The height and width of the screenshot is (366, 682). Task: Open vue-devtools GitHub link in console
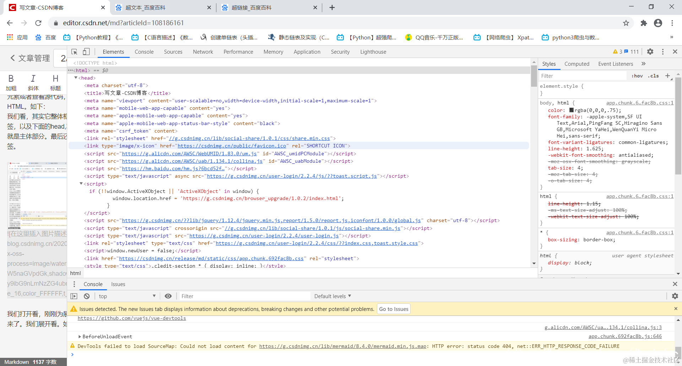132,318
